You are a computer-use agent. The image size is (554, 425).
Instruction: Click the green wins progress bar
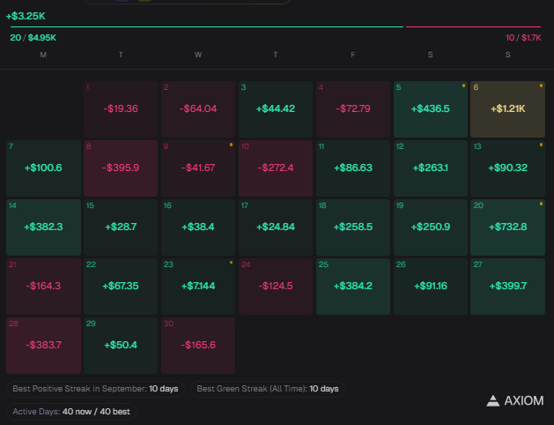pyautogui.click(x=207, y=26)
